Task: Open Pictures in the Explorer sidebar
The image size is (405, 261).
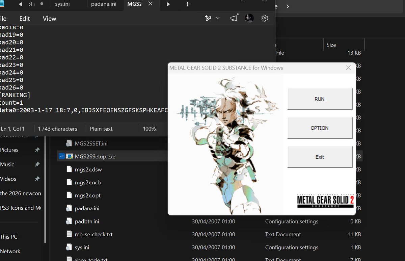Action: coord(9,150)
